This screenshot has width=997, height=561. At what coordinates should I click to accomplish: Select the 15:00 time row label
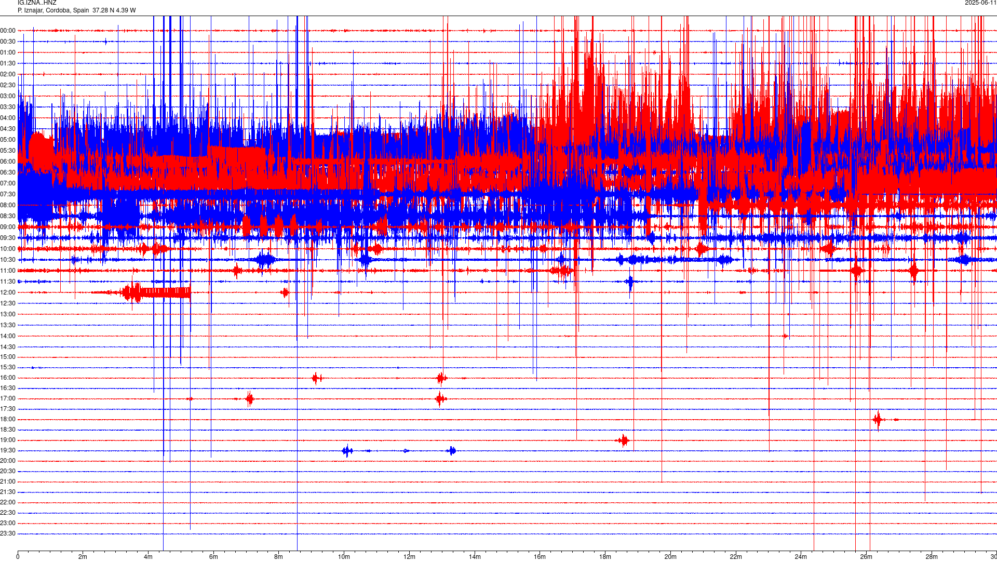[8, 357]
